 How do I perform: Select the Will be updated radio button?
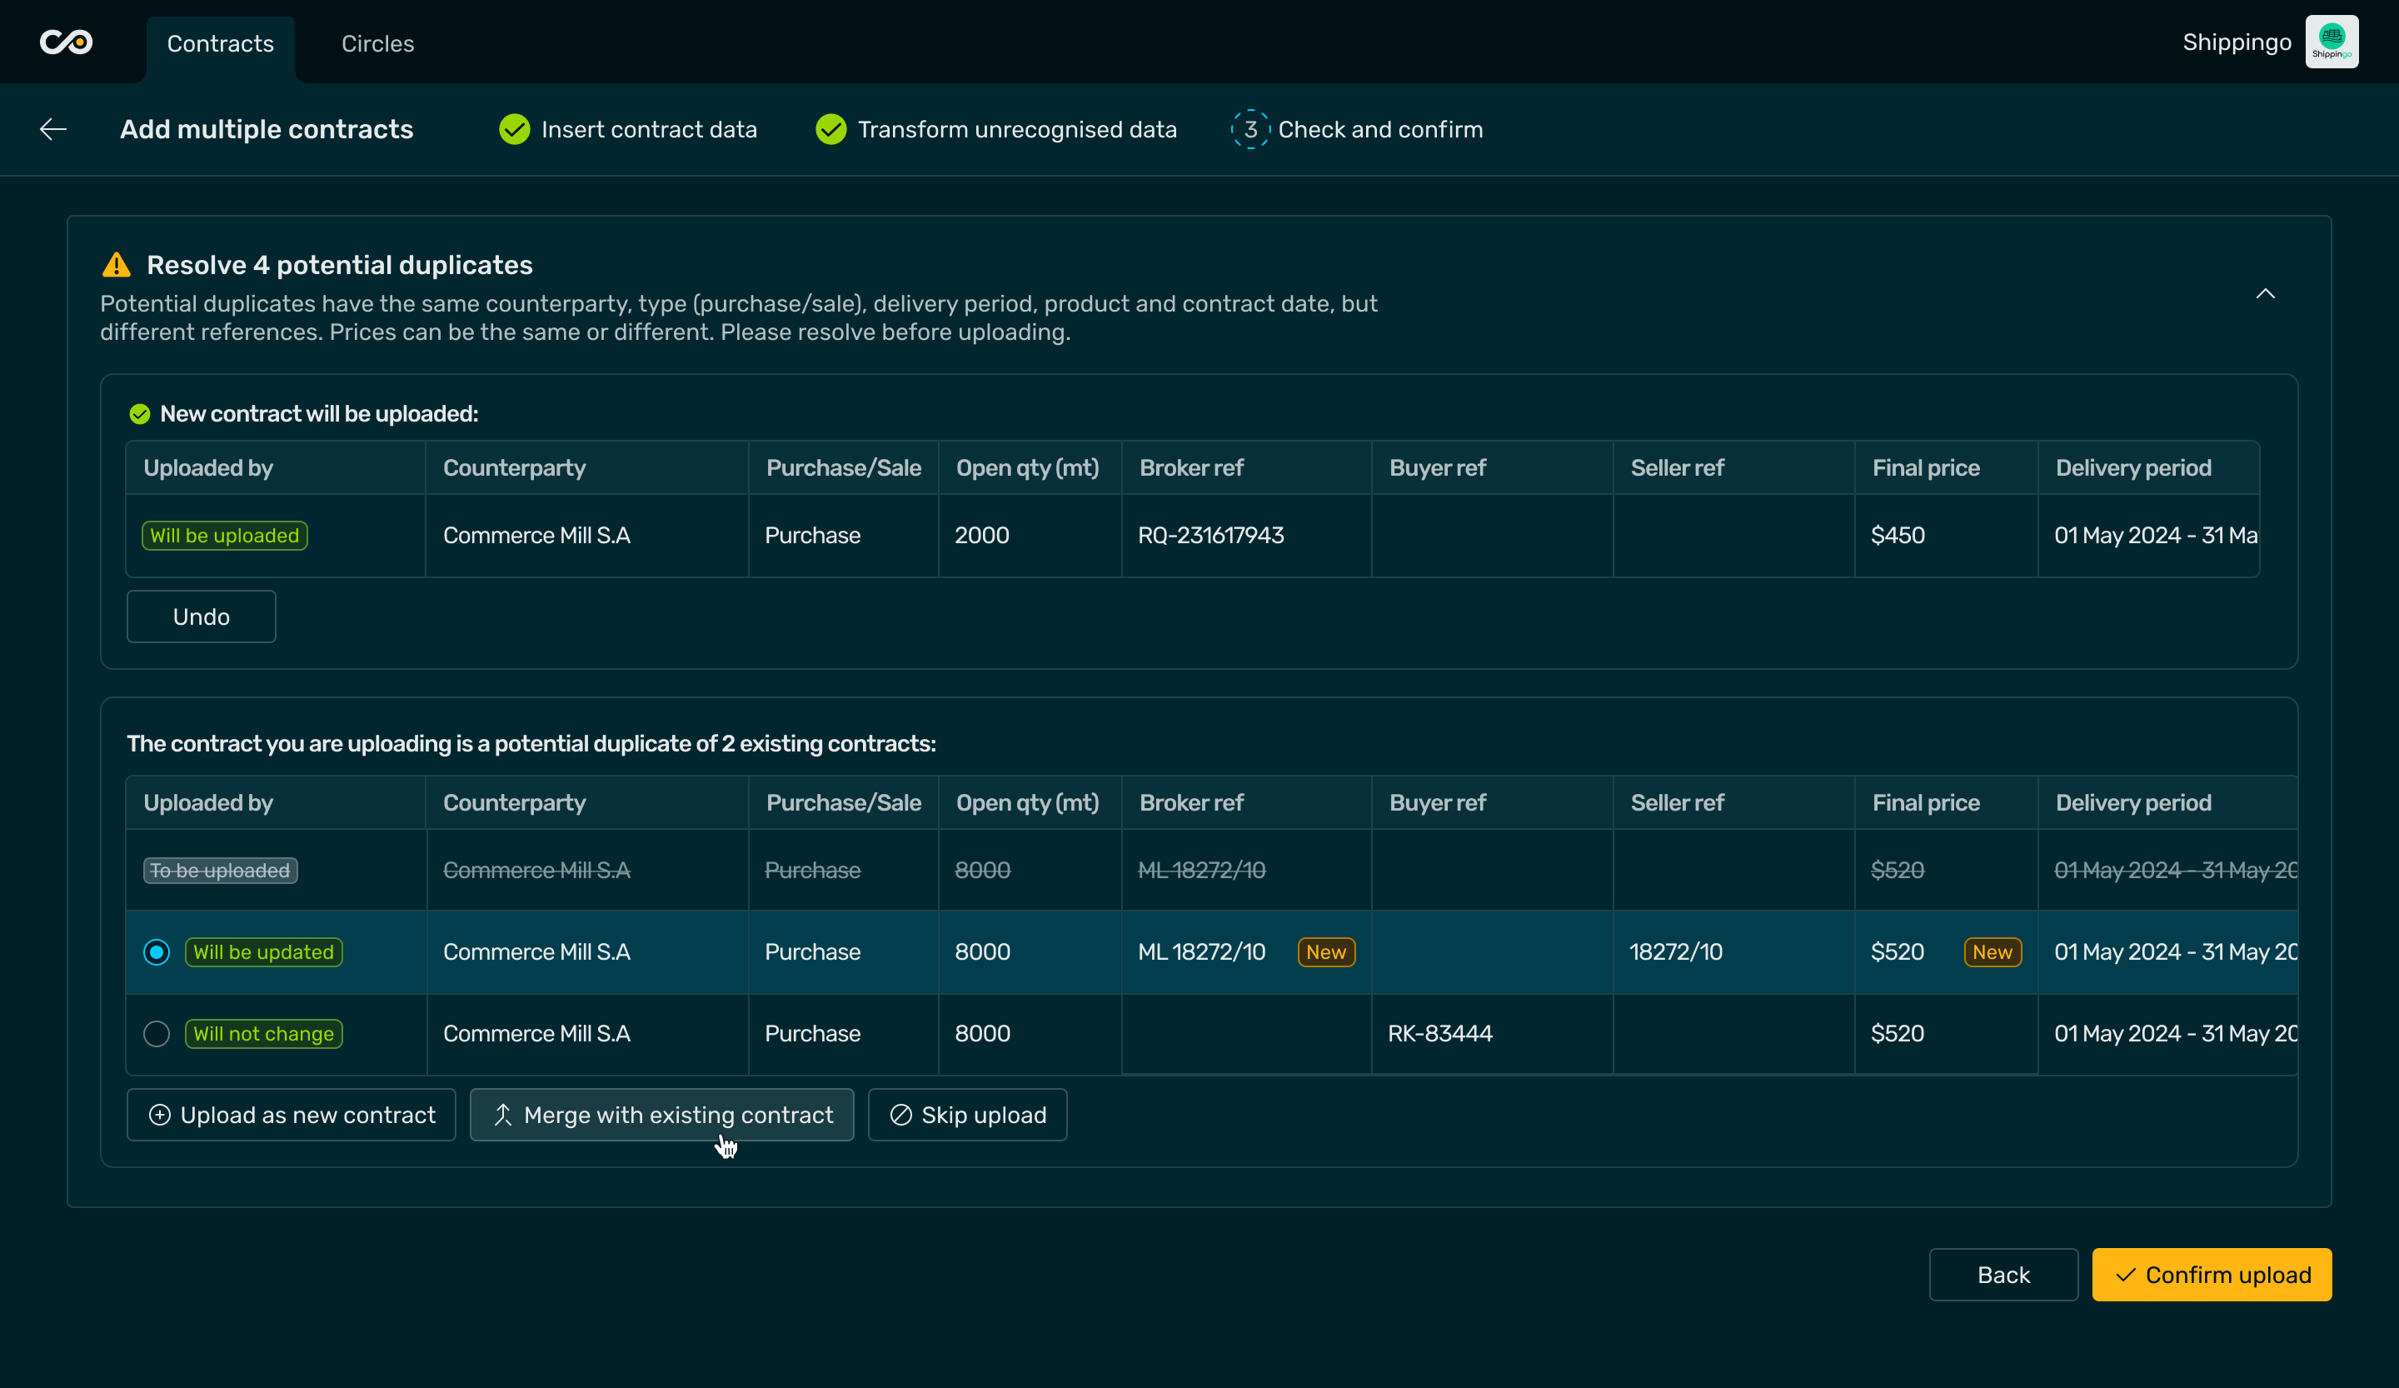156,952
